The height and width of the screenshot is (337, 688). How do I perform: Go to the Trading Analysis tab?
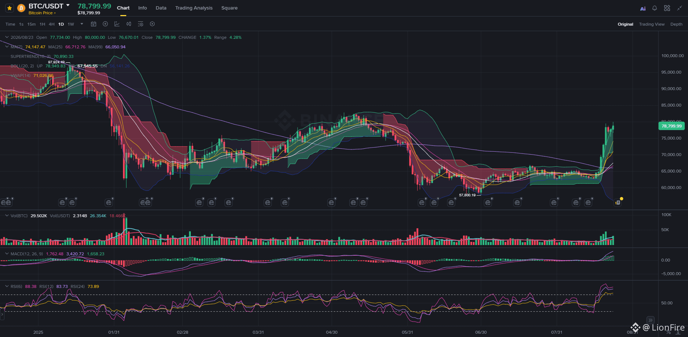(x=194, y=8)
